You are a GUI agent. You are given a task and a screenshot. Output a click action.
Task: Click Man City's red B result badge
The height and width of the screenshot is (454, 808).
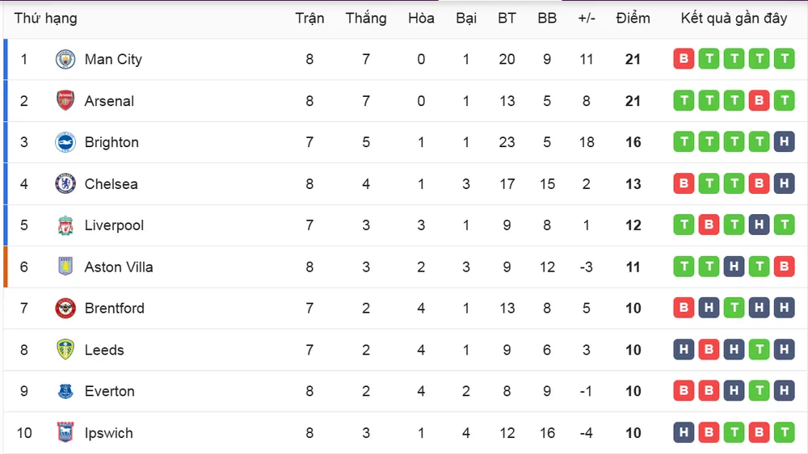pyautogui.click(x=684, y=59)
